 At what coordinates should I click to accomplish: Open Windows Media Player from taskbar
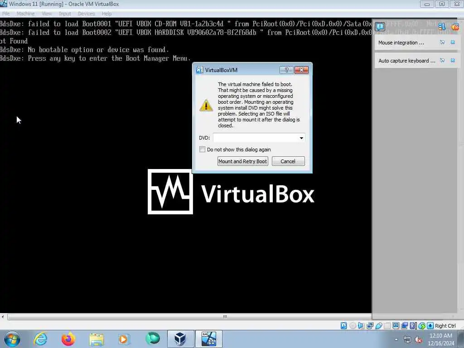tap(124, 339)
